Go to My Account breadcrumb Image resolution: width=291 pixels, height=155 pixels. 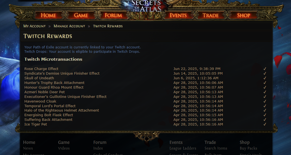click(x=34, y=26)
